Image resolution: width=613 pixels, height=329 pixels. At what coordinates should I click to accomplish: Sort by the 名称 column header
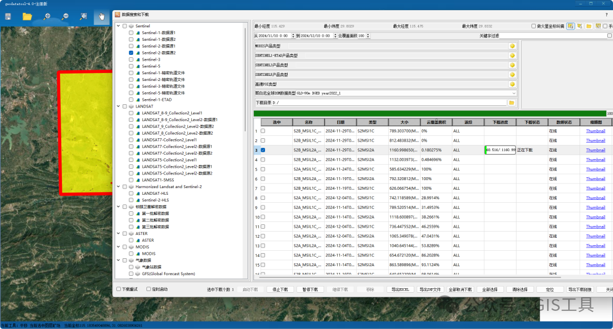point(308,122)
